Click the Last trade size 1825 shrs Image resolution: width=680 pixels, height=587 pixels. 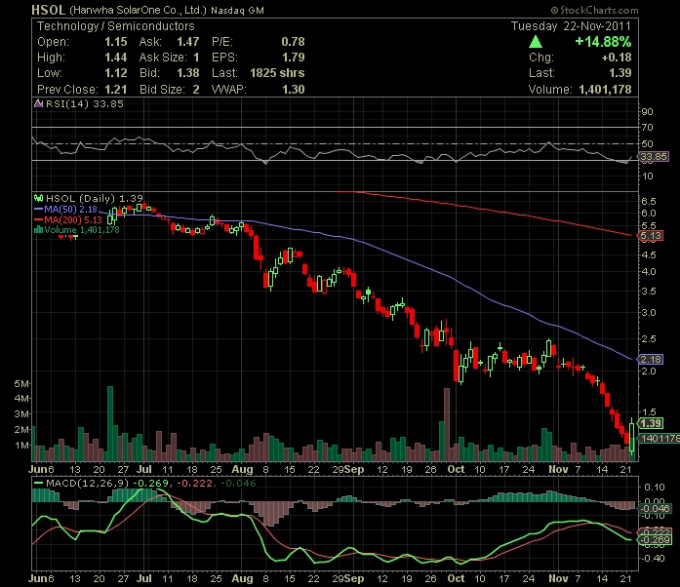(277, 73)
